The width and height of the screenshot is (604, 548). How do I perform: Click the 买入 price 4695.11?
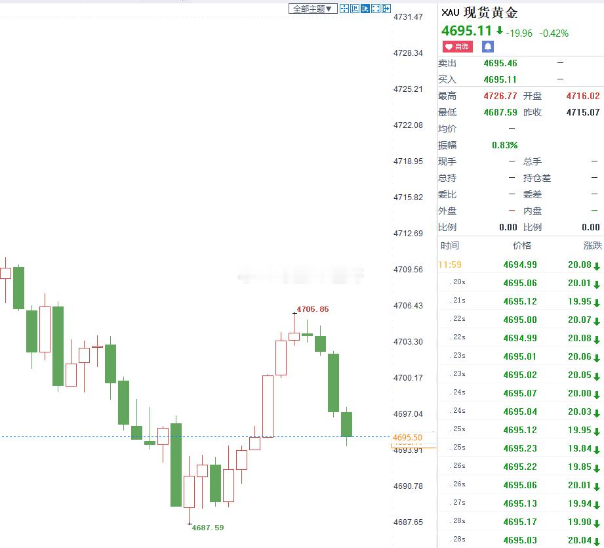(x=500, y=80)
